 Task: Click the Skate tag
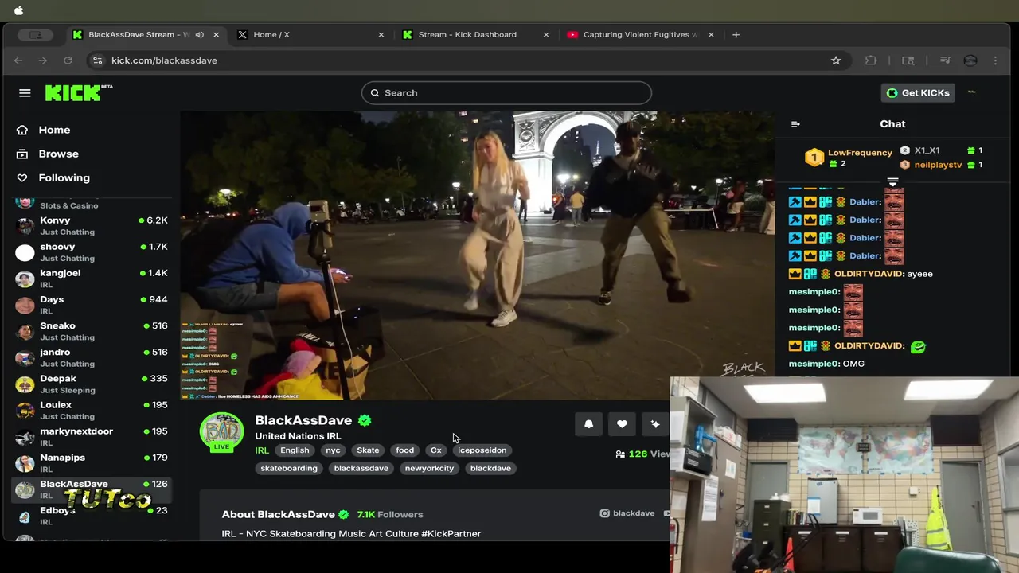pyautogui.click(x=368, y=450)
